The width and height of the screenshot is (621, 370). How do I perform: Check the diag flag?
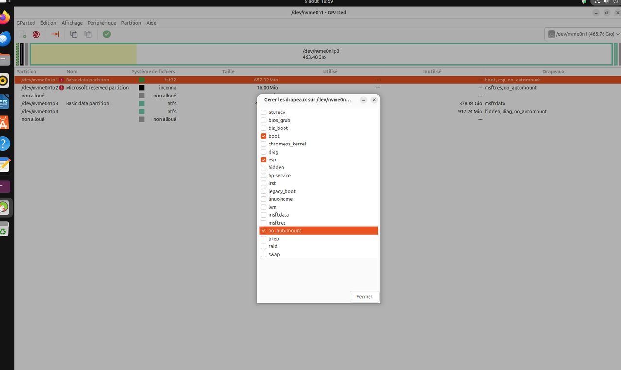264,152
